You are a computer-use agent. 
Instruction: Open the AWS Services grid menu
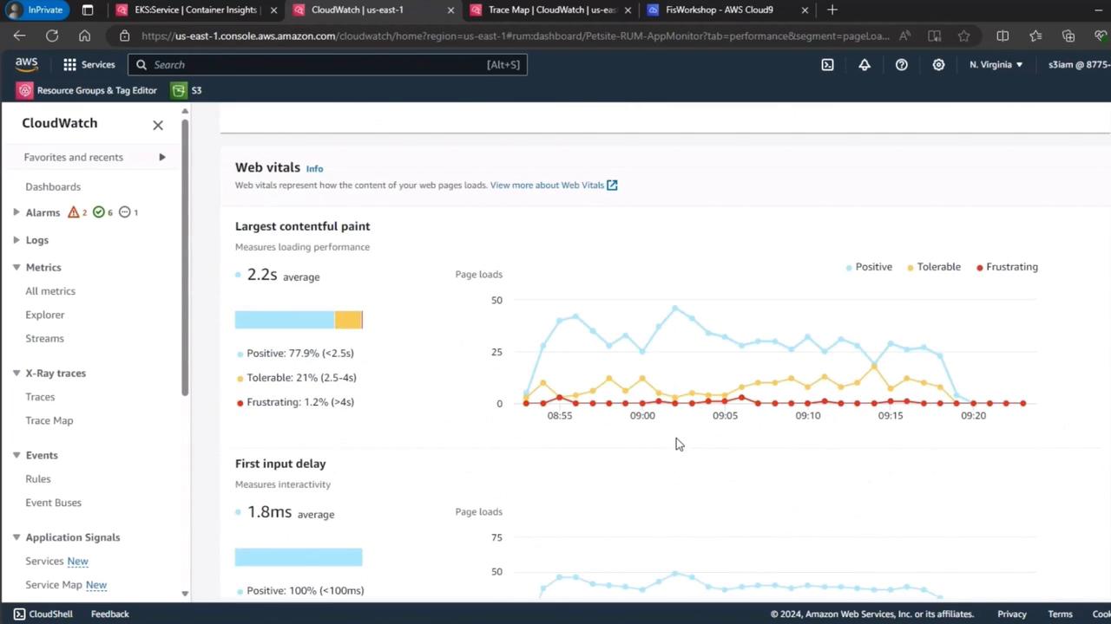pyautogui.click(x=89, y=65)
